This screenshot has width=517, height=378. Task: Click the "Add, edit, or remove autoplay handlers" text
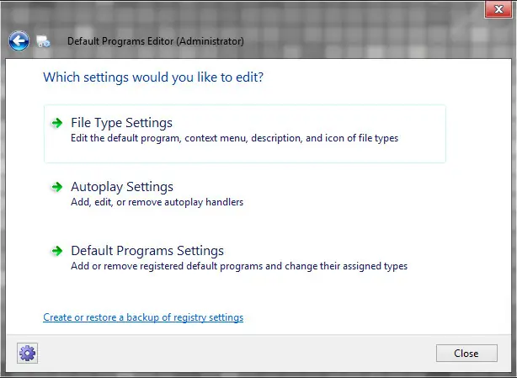[x=157, y=202]
